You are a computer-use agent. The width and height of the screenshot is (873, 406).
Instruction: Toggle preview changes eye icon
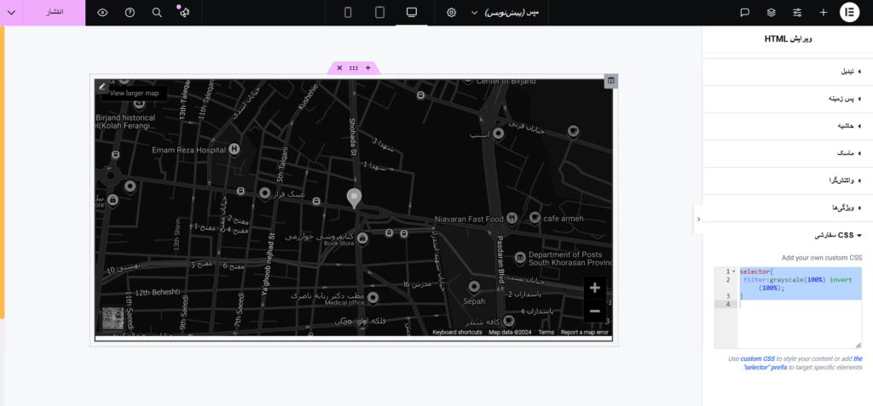[102, 13]
